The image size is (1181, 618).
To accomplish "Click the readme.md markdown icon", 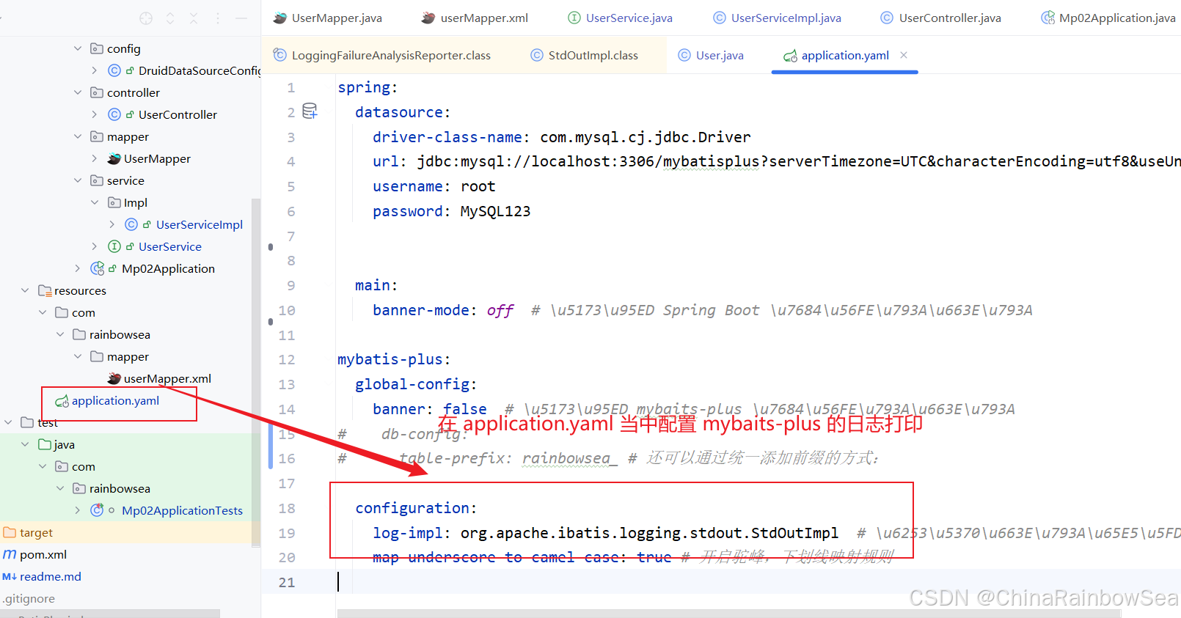I will pyautogui.click(x=10, y=576).
